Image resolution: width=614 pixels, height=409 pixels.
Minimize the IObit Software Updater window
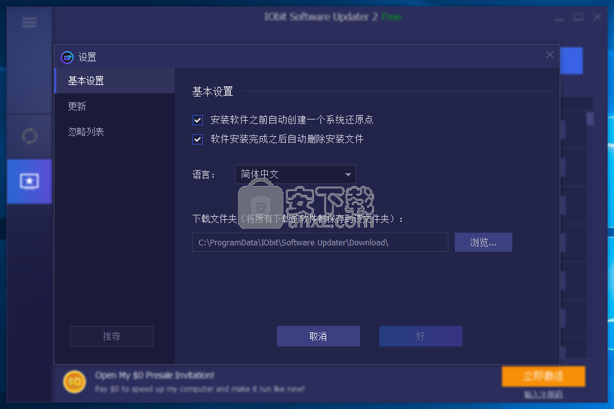pos(559,18)
